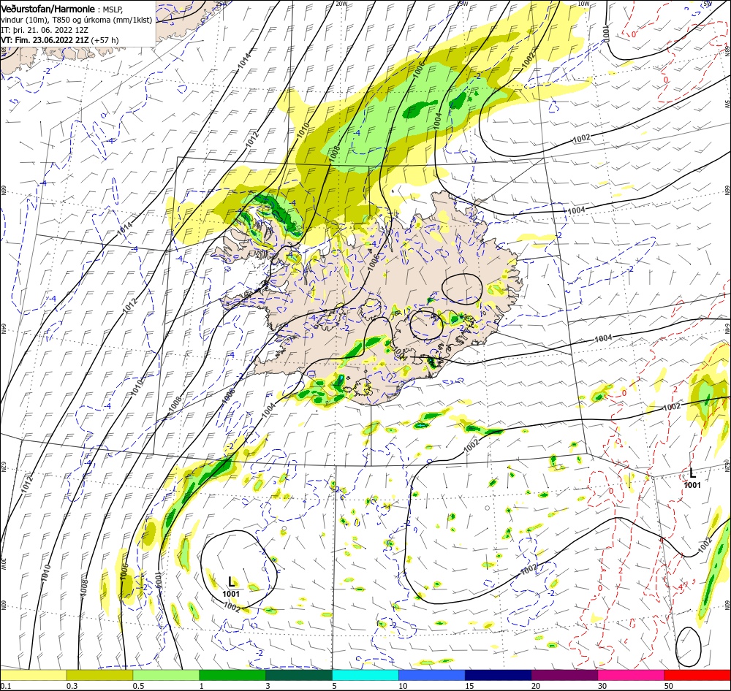Select the '25W' longitude label

click(221, 4)
